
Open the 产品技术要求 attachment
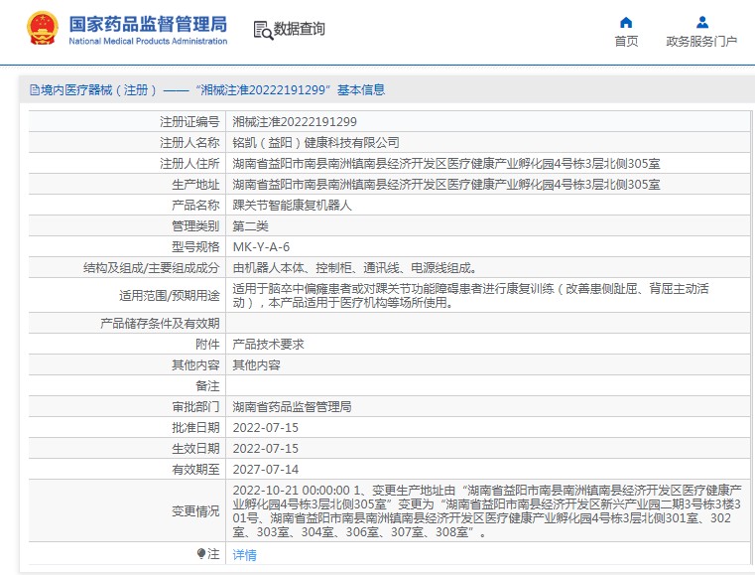point(268,344)
